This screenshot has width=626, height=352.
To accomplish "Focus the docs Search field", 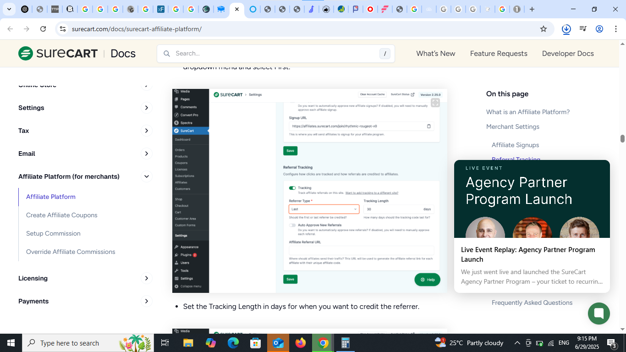I will pyautogui.click(x=276, y=54).
